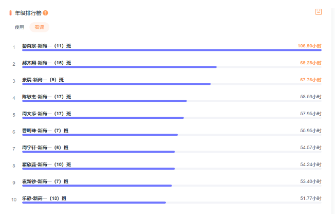Click the 106.90小时 duration value
This screenshot has width=335, height=218.
click(309, 46)
